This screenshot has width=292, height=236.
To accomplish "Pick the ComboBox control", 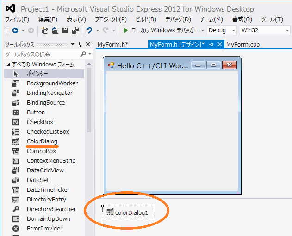I will [44, 151].
